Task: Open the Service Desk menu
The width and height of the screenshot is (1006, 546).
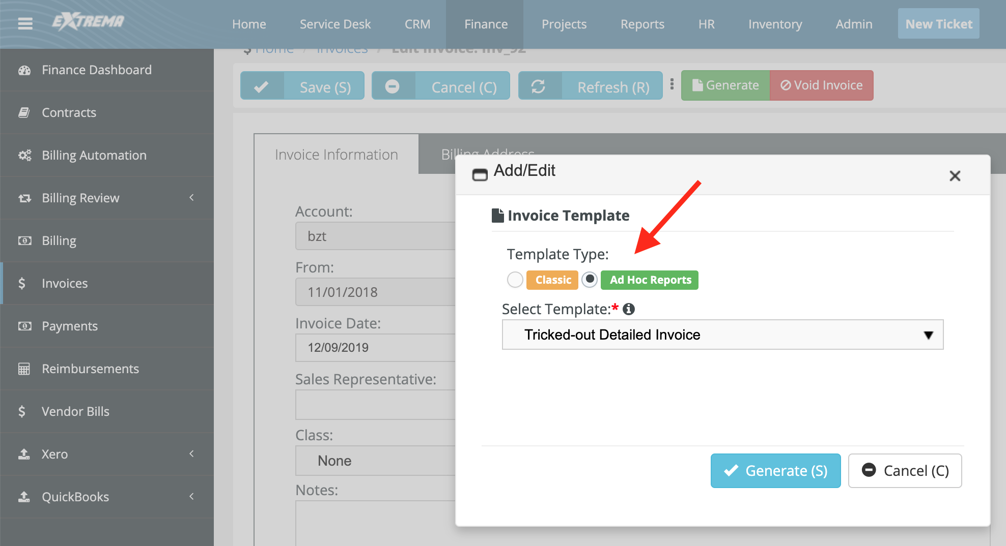Action: [335, 24]
